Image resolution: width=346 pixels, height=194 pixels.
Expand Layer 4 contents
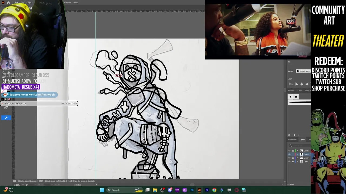[297, 158]
